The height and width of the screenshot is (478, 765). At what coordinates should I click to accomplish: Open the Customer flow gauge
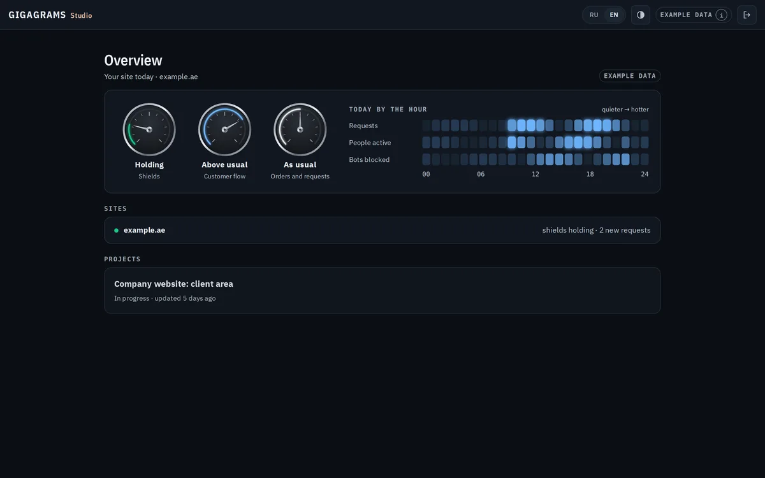coord(224,129)
